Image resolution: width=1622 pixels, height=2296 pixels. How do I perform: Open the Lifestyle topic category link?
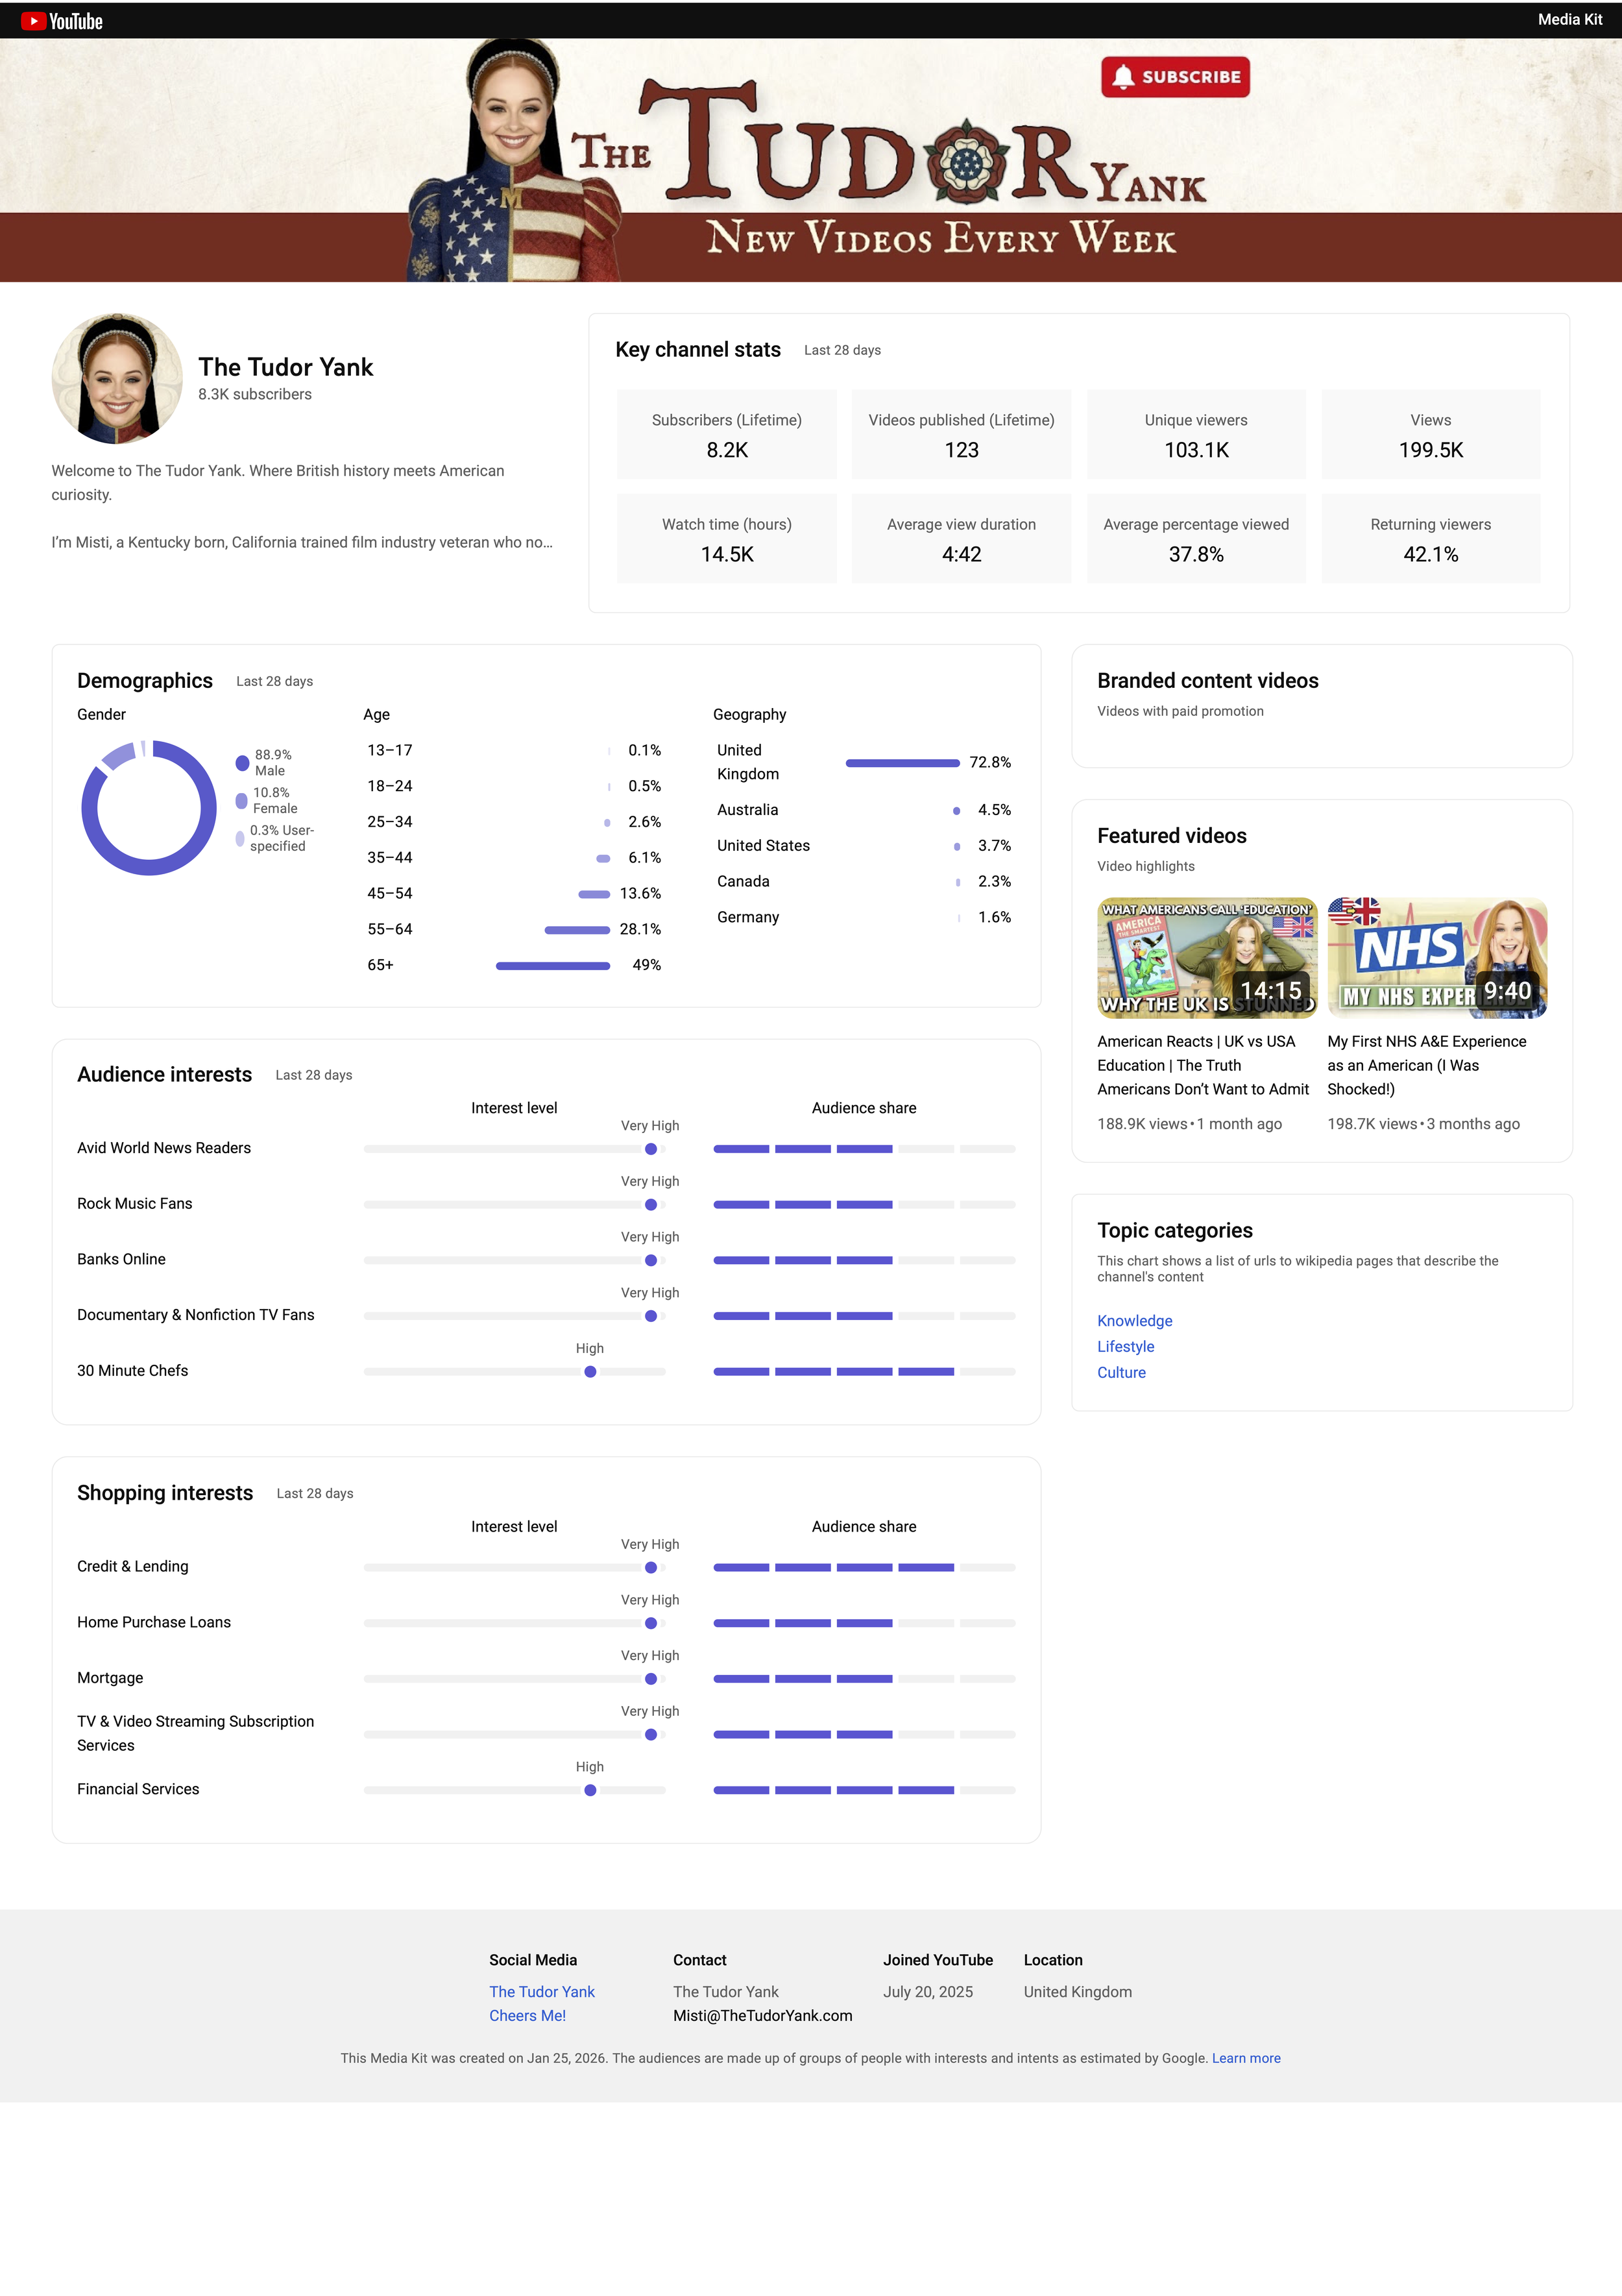1125,1347
